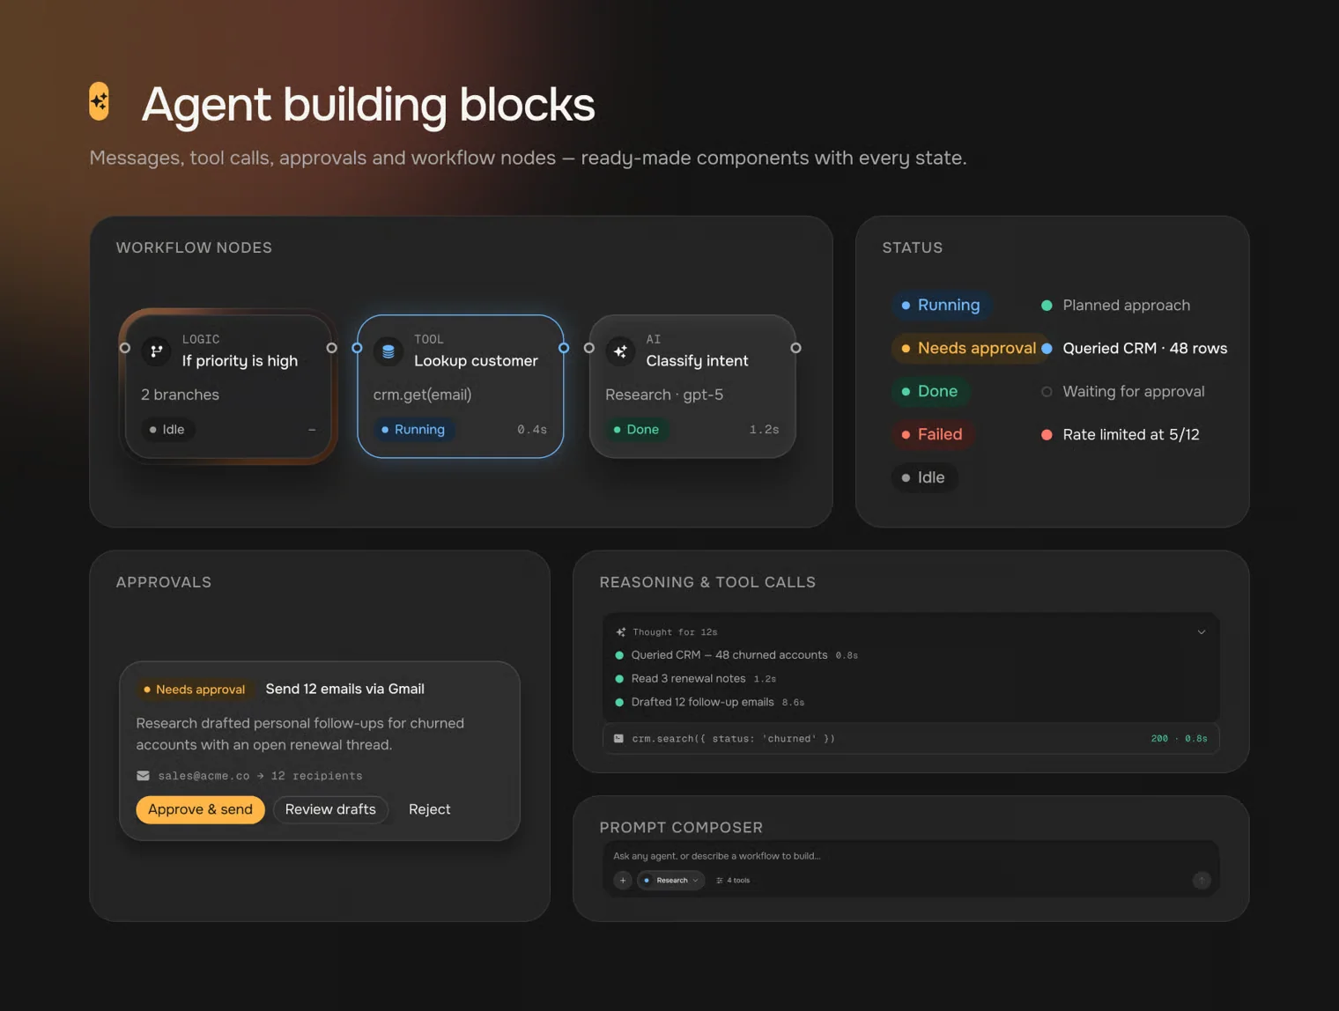Click 'Rate limited at 5/12' status row
The width and height of the screenshot is (1339, 1011).
coord(1121,434)
